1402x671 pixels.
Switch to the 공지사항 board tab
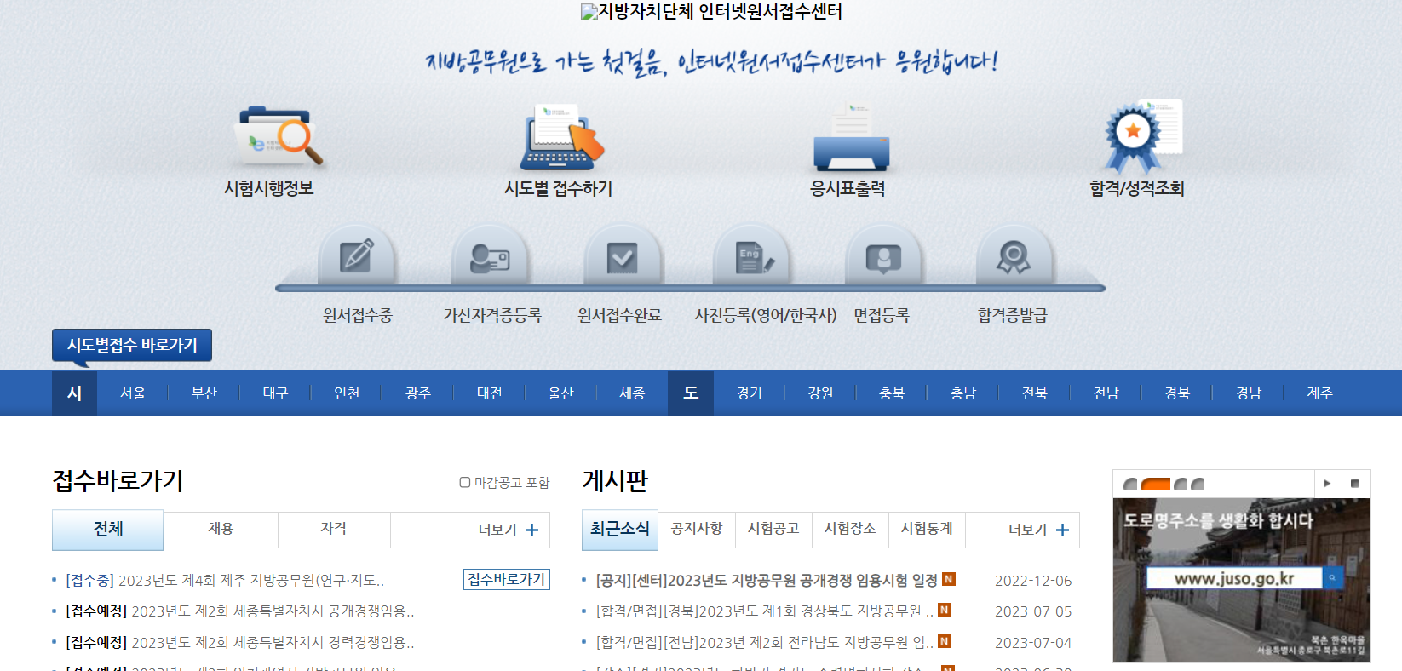point(697,529)
